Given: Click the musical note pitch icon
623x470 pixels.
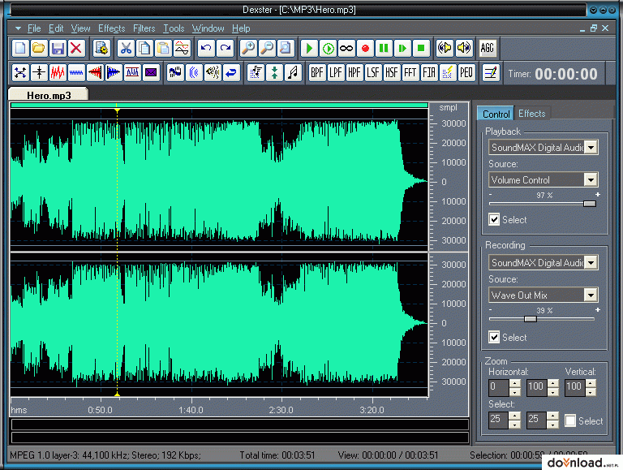Looking at the screenshot, I should pos(293,73).
